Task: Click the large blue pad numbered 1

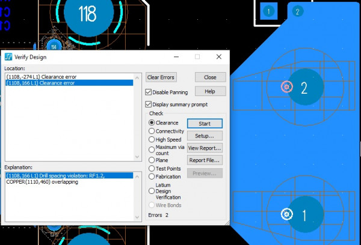Action: click(x=304, y=214)
